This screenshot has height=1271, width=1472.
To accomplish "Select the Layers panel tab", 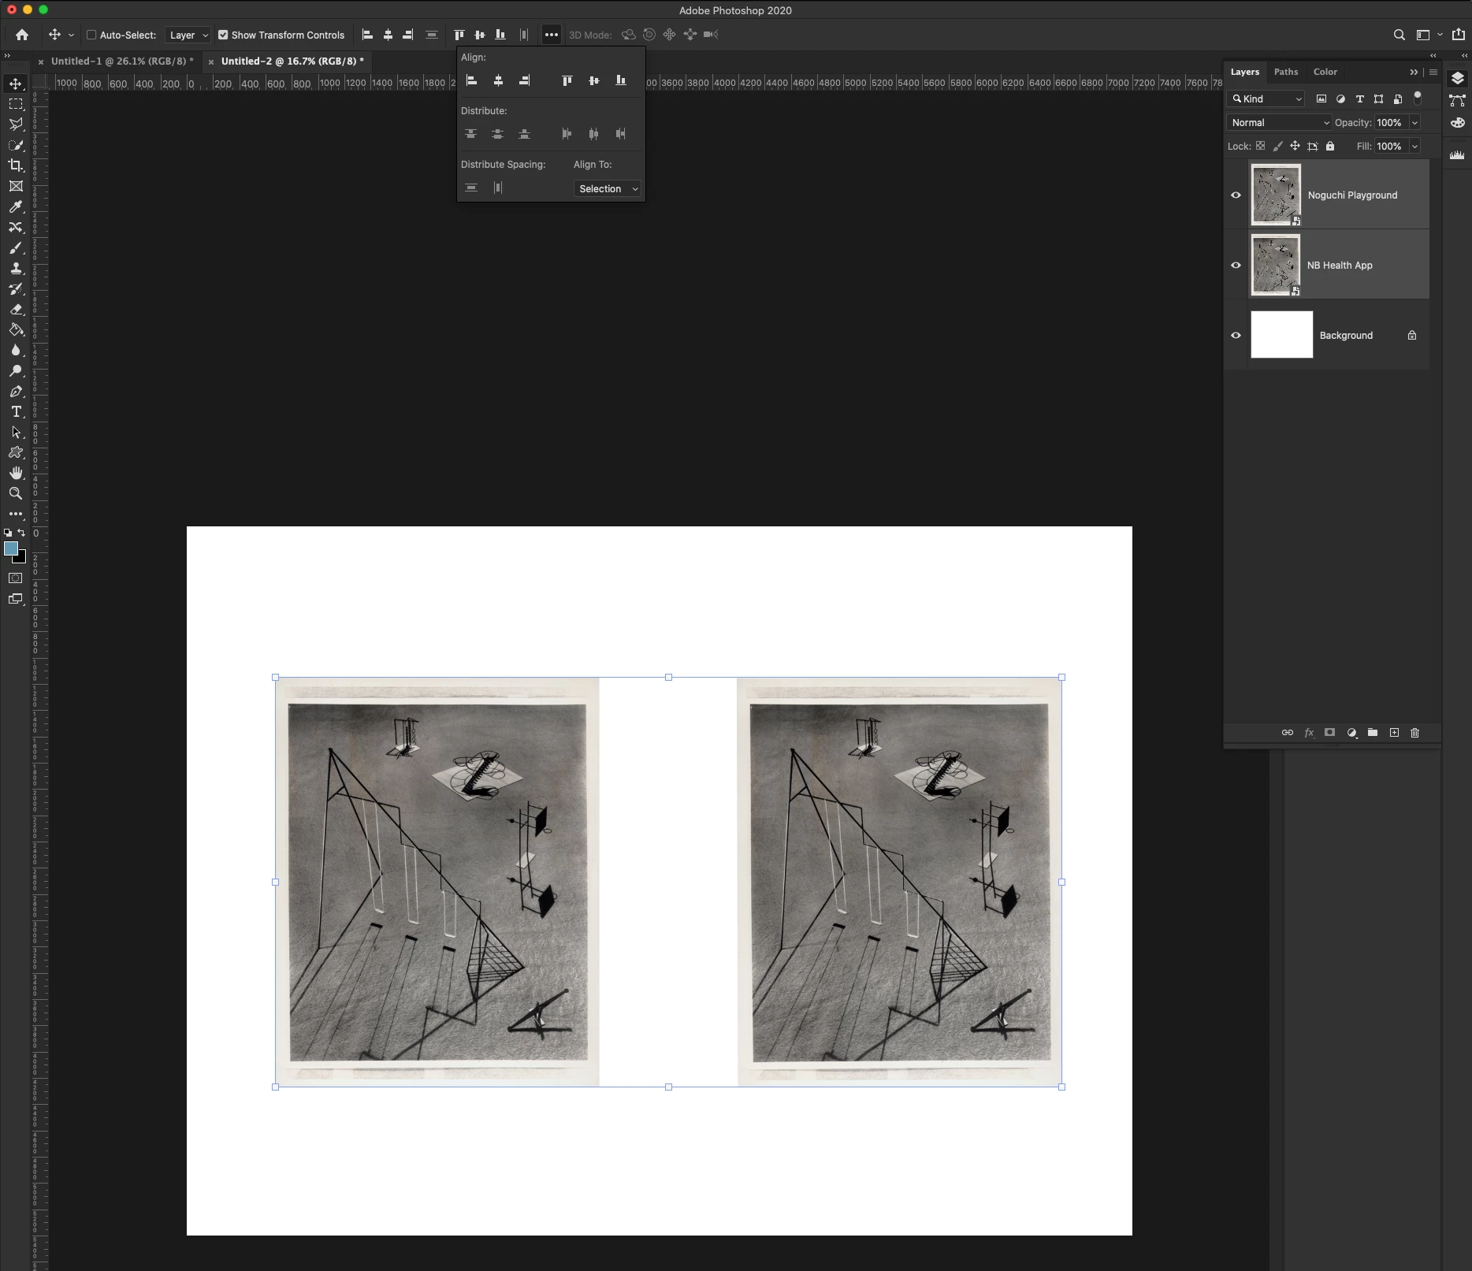I will tap(1245, 72).
